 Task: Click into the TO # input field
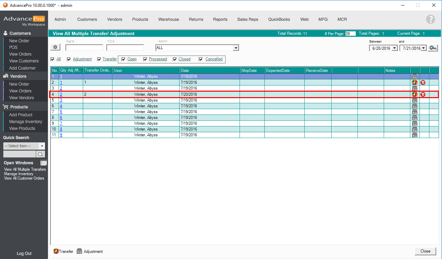[125, 48]
